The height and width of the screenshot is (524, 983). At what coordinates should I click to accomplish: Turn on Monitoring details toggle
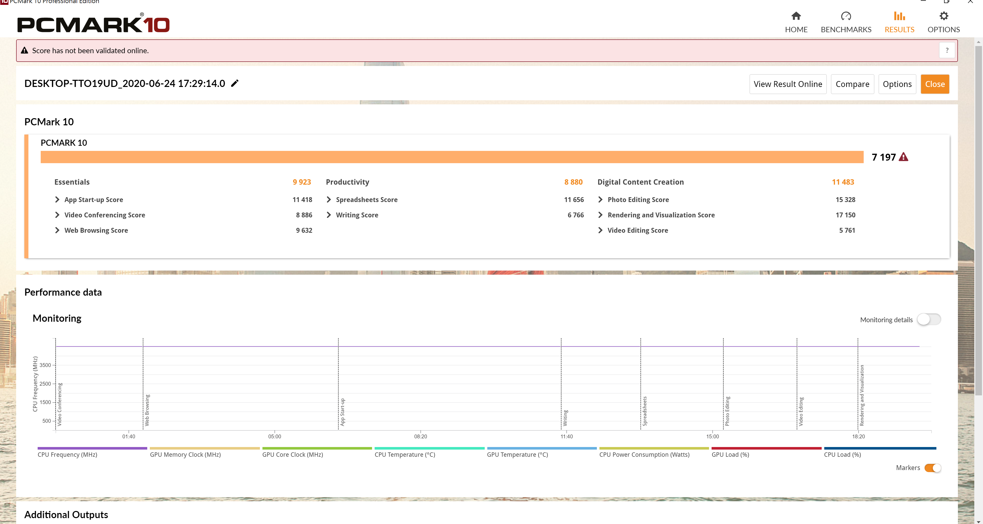[x=929, y=319]
